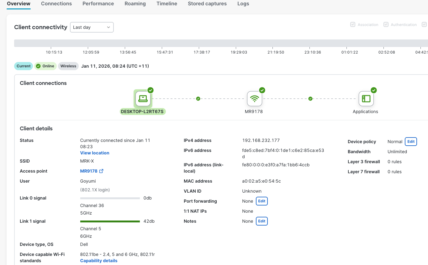Click the status check between MR9178 and Applications
This screenshot has height=265, width=428.
pyautogui.click(x=310, y=99)
